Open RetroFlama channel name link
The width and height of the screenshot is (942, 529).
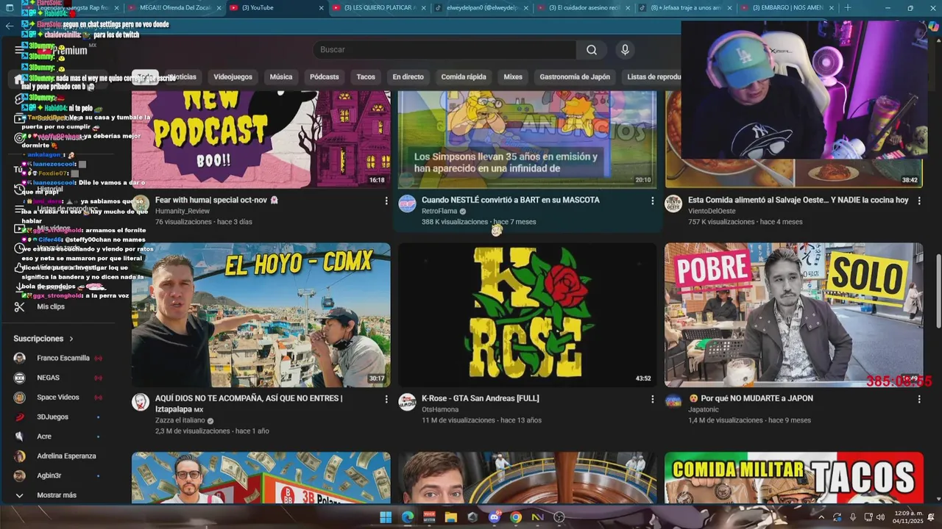(x=439, y=211)
